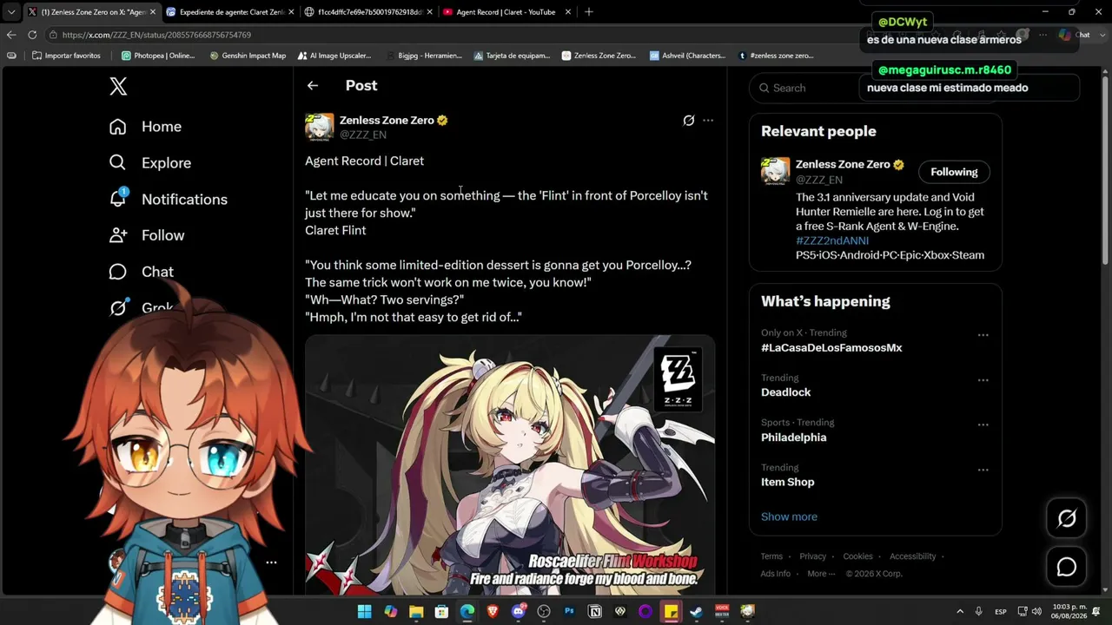Click the Following button for Zenless Zone Zero
The height and width of the screenshot is (625, 1112).
[x=954, y=172]
